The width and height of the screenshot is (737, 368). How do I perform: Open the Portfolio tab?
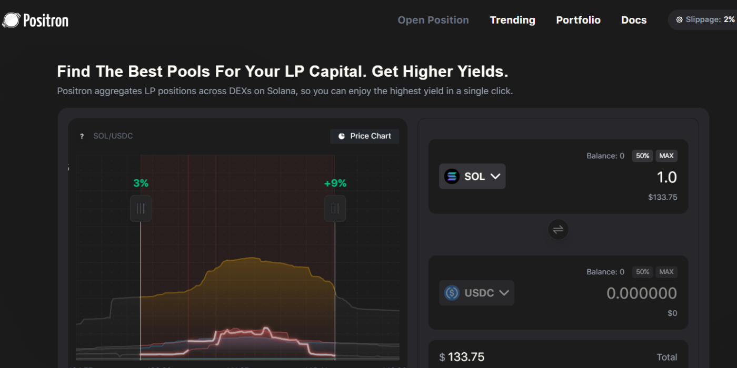[578, 20]
